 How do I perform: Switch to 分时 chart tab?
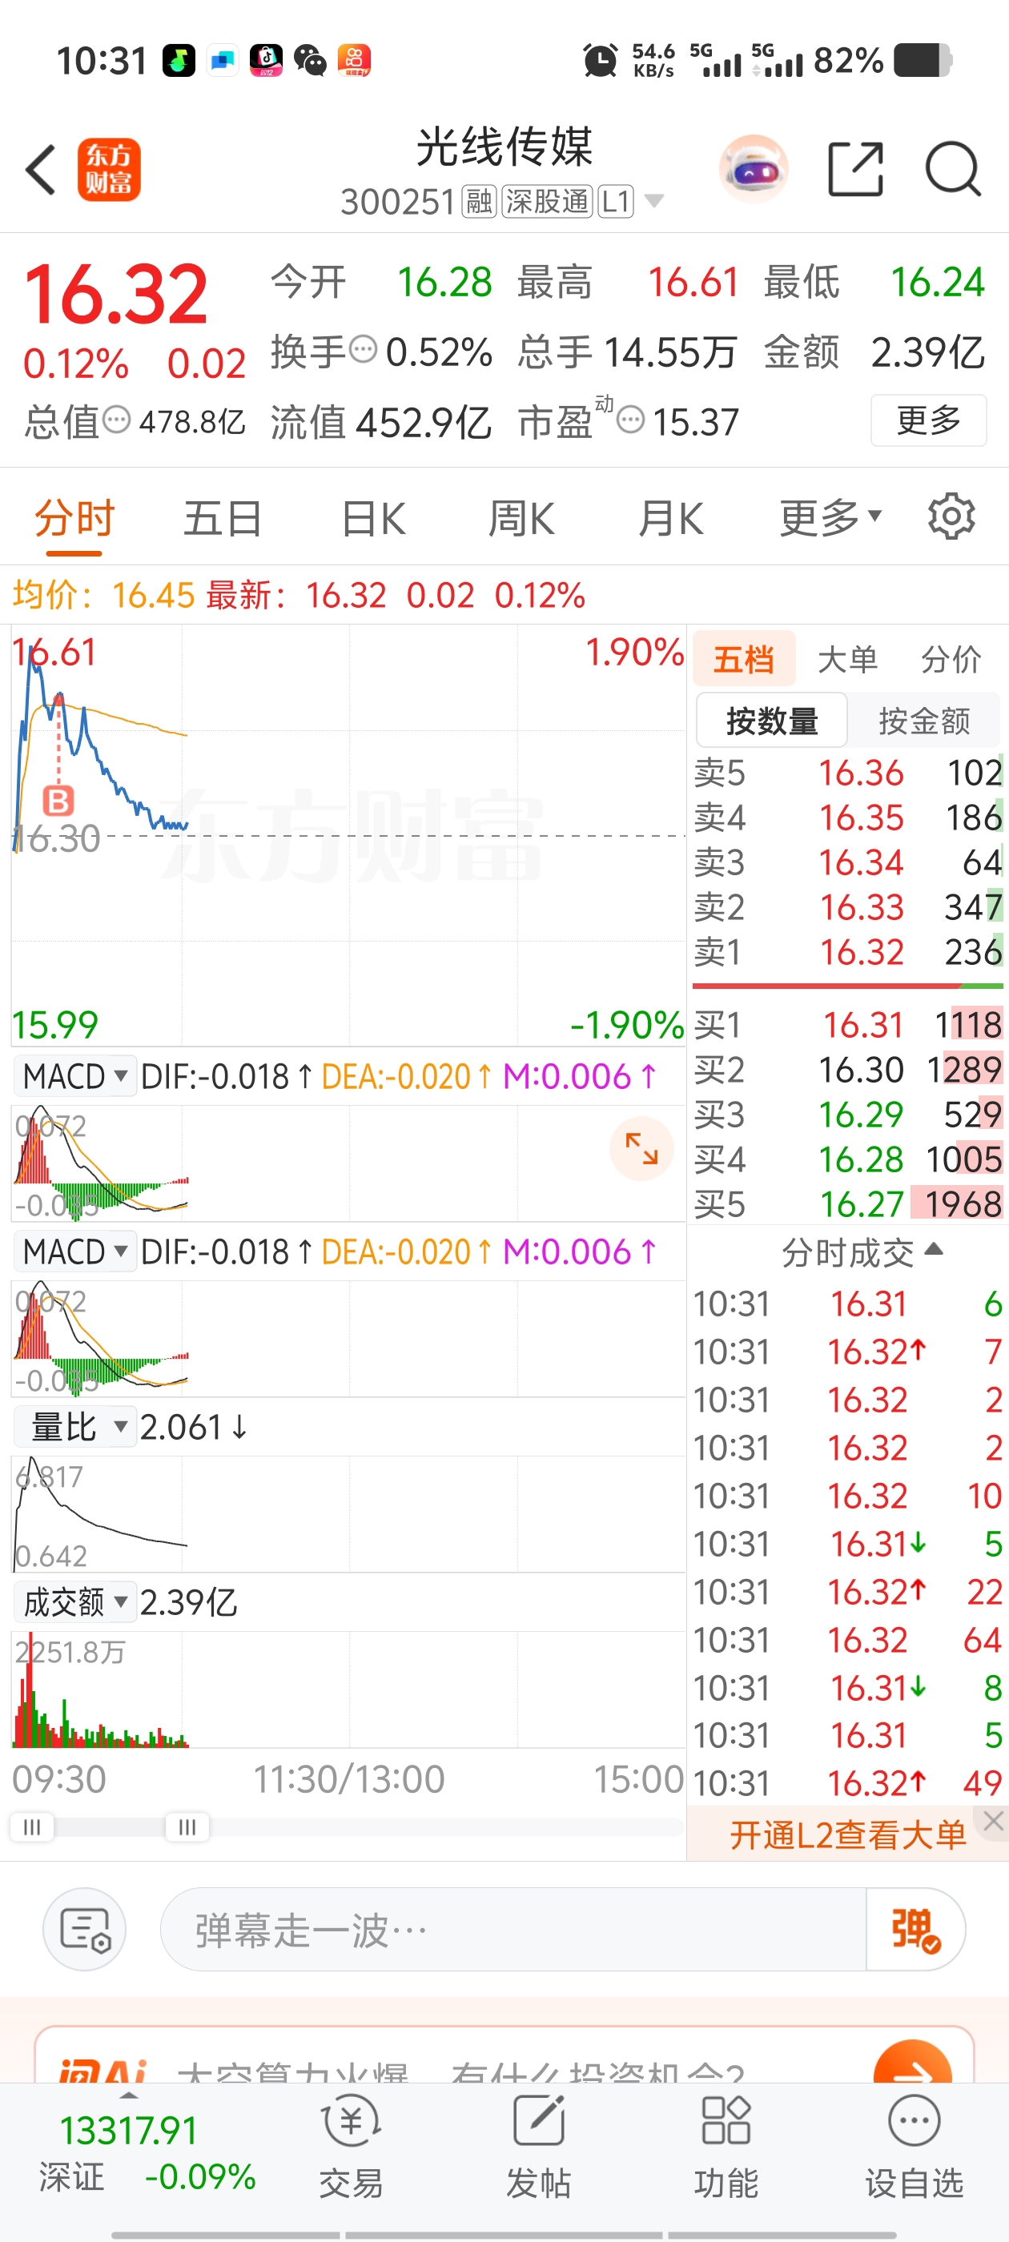[74, 519]
